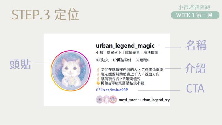This screenshot has width=222, height=125.
Task: Click the first candle emoji in bio
Action: pyautogui.click(x=98, y=69)
